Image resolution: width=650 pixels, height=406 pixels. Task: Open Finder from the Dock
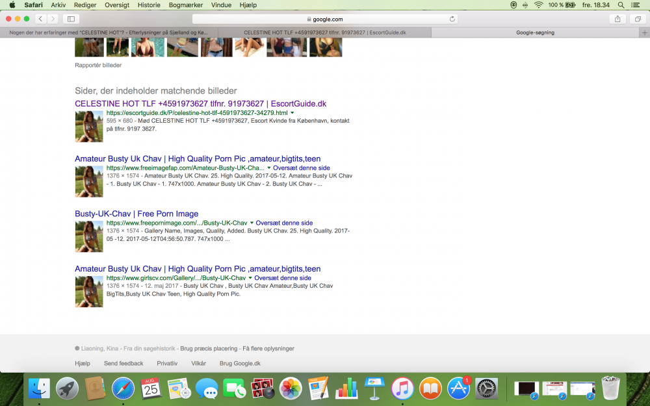(39, 389)
